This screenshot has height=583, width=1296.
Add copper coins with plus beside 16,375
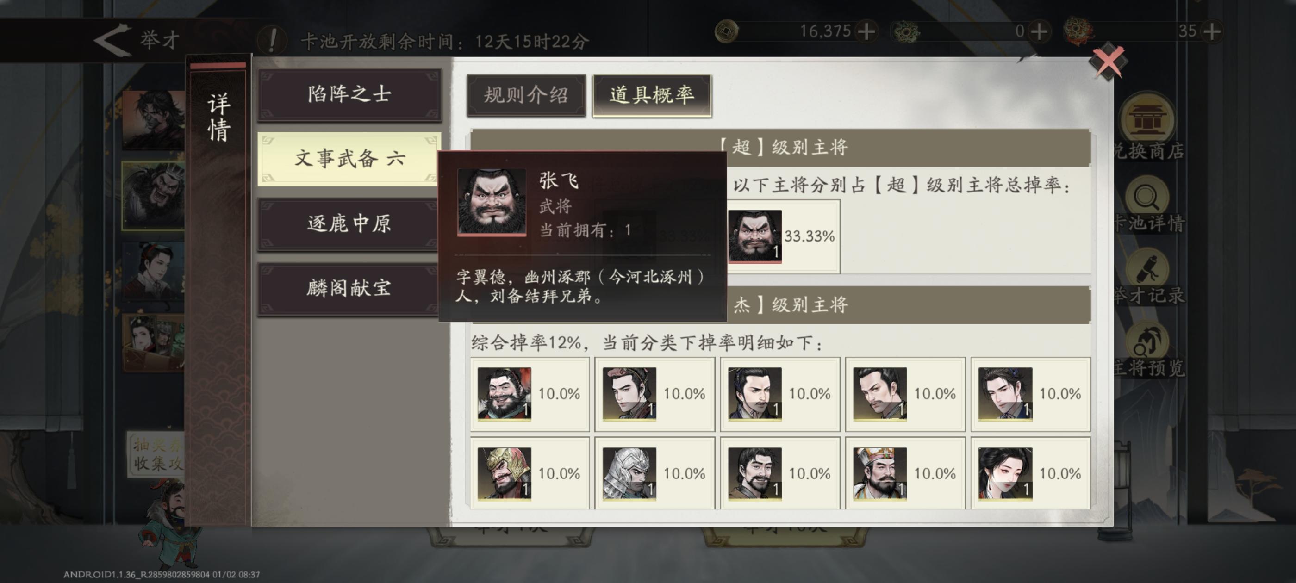coord(866,31)
